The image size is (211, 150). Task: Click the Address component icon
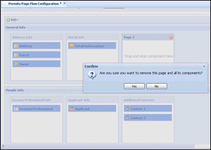pos(16,46)
